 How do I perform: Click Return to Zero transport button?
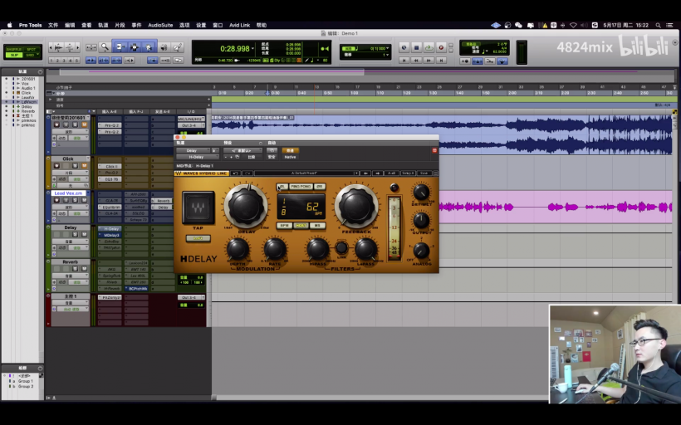(x=404, y=61)
